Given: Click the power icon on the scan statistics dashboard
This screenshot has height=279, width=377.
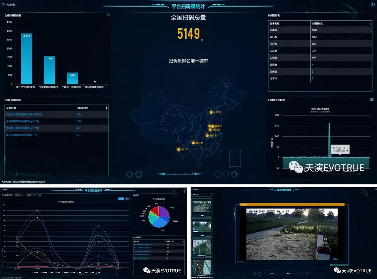Looking at the screenshot, I should point(372,5).
